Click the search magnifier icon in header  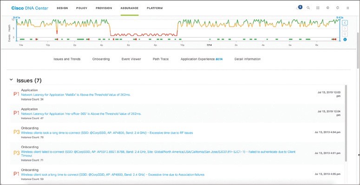(308, 8)
